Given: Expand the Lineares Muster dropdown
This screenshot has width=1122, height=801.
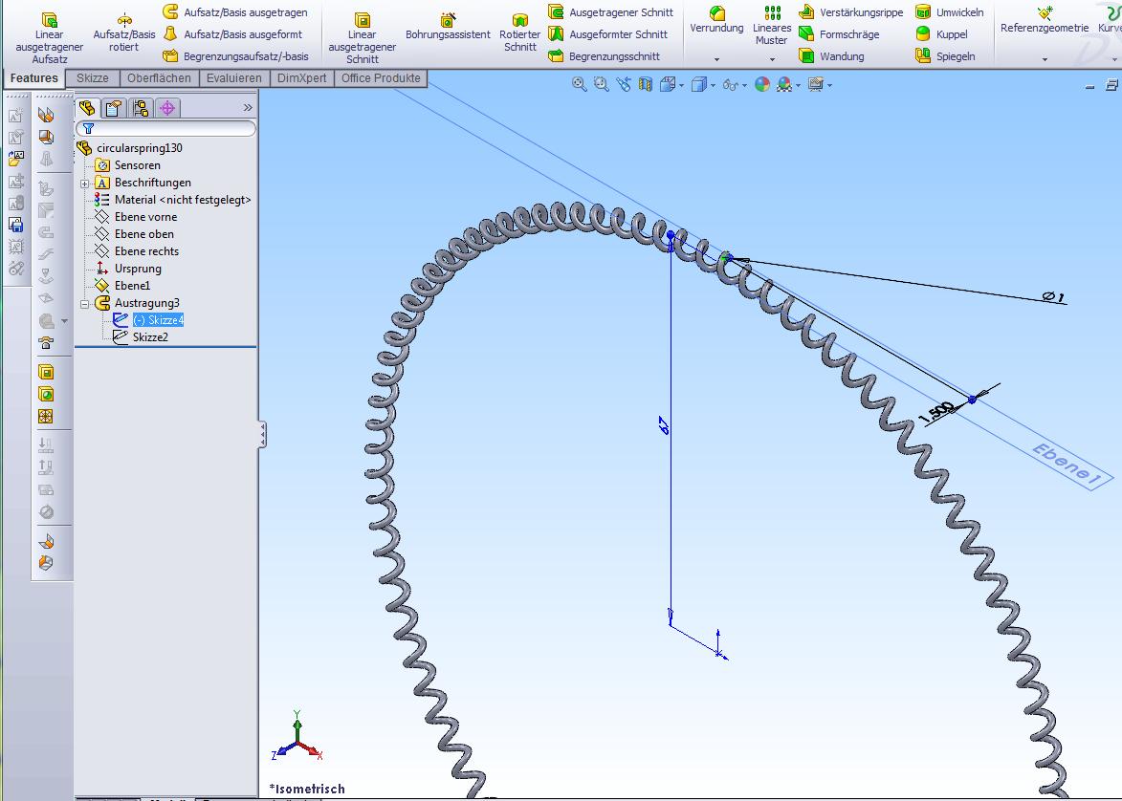Looking at the screenshot, I should pos(771,59).
